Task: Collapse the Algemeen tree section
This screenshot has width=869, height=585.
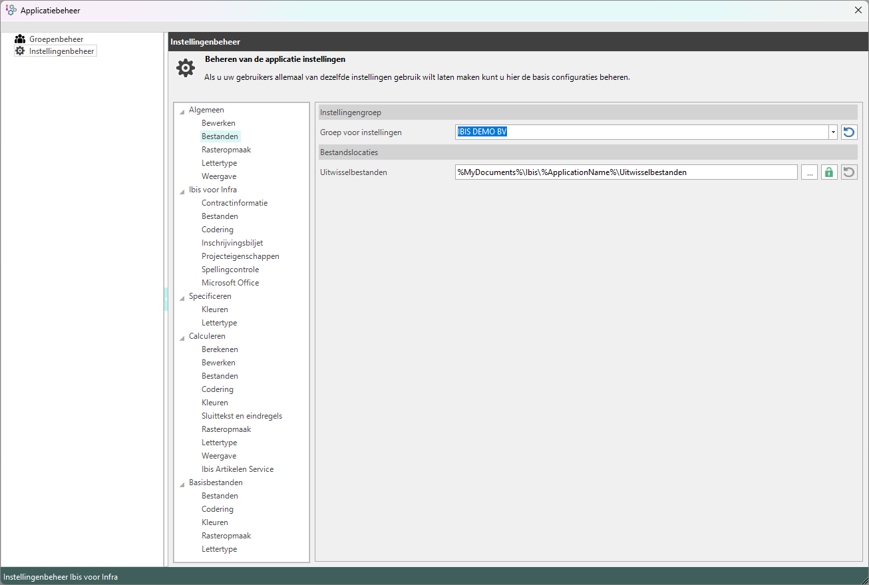Action: pos(182,111)
